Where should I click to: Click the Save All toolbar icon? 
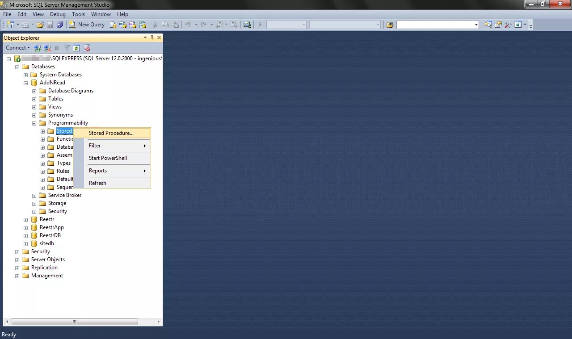point(60,25)
